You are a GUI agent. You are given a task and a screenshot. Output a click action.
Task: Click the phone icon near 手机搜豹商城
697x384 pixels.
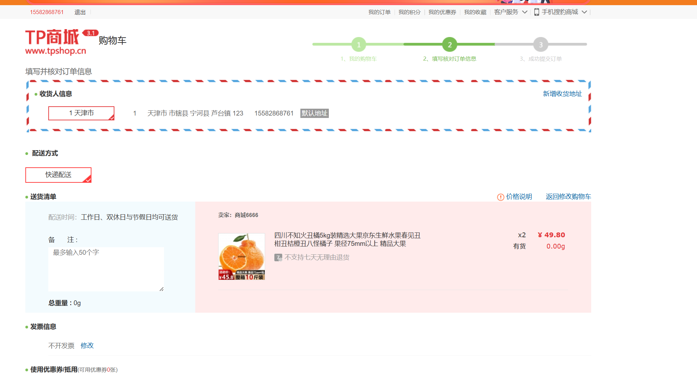pyautogui.click(x=536, y=12)
